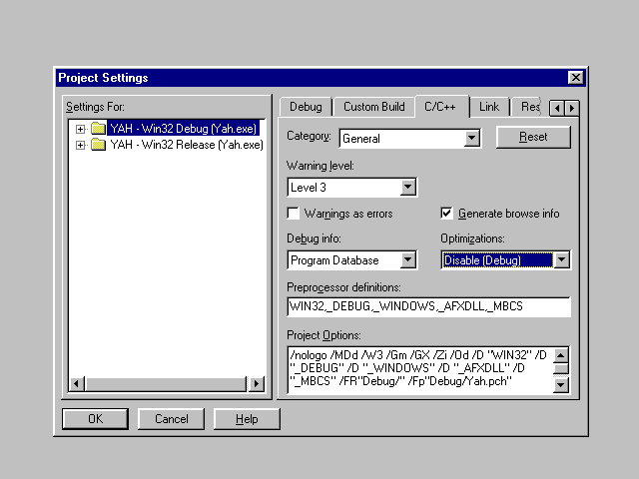Open the Category dropdown list

[472, 139]
